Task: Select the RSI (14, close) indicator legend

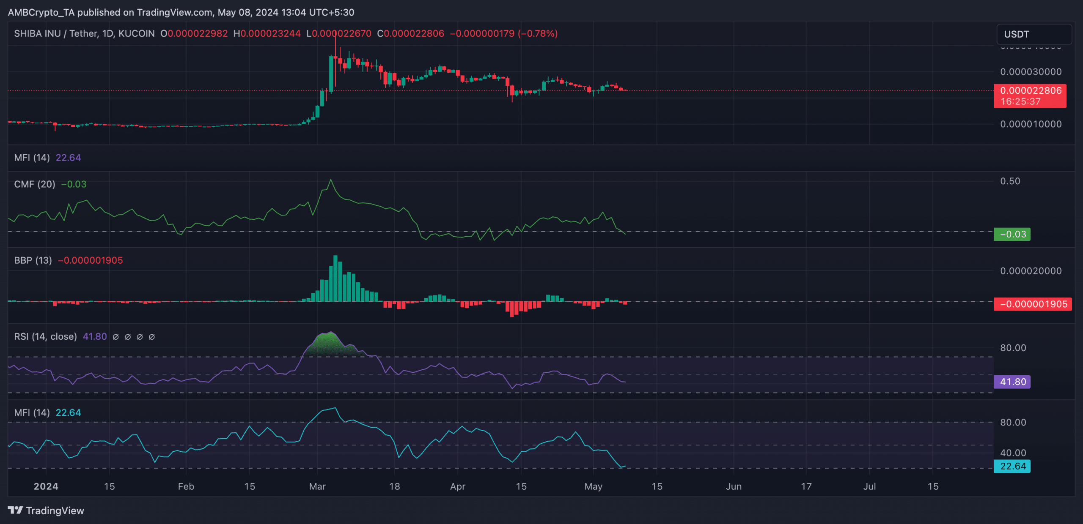Action: click(46, 336)
